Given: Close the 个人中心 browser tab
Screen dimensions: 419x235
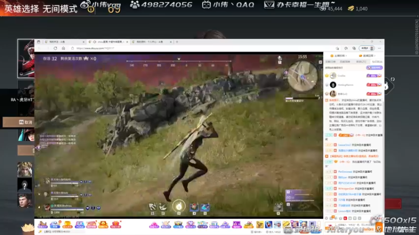Looking at the screenshot, I should 171,42.
